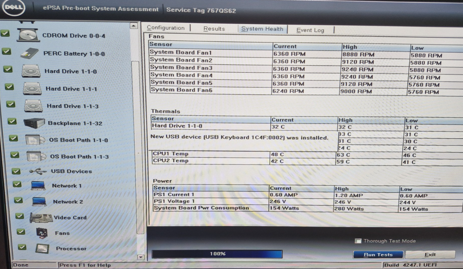Image resolution: width=463 pixels, height=269 pixels.
Task: Click the Dell logo
Action: pyautogui.click(x=14, y=7)
